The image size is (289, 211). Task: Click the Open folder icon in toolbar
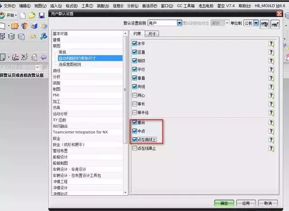click(33, 15)
